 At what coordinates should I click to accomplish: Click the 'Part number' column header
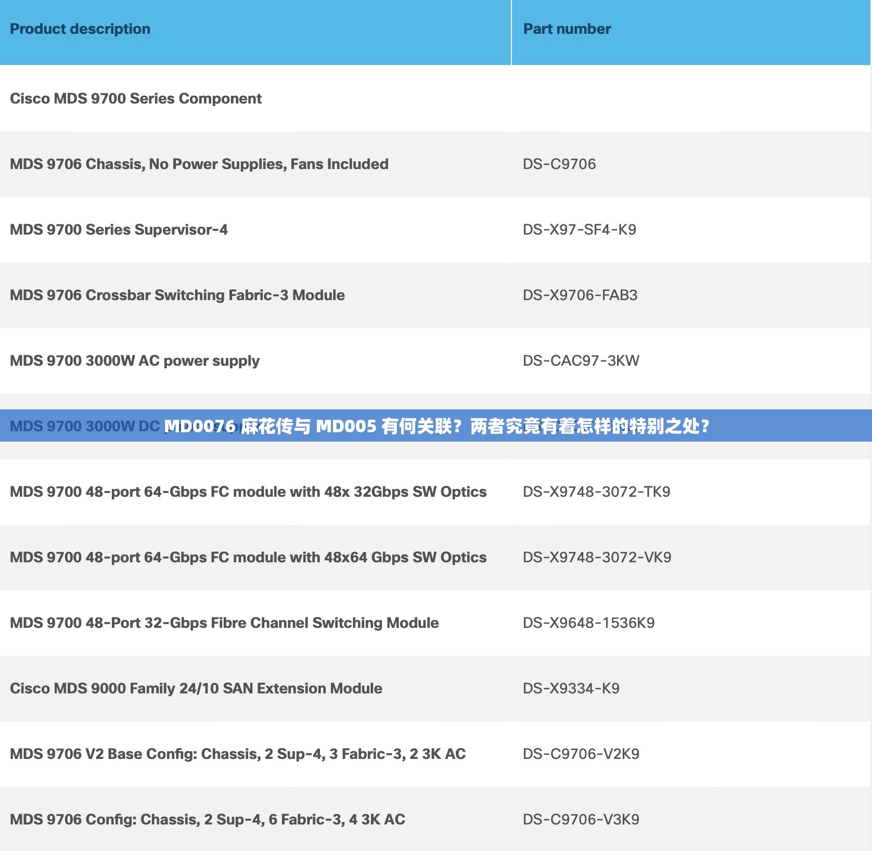click(x=567, y=29)
